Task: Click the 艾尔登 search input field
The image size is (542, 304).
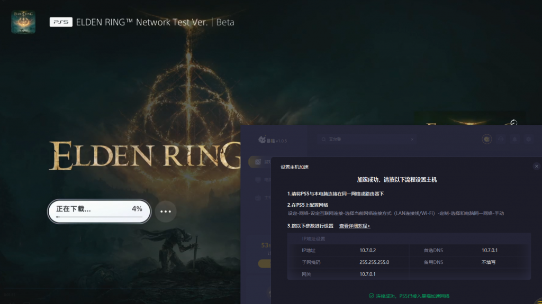Action: point(367,139)
